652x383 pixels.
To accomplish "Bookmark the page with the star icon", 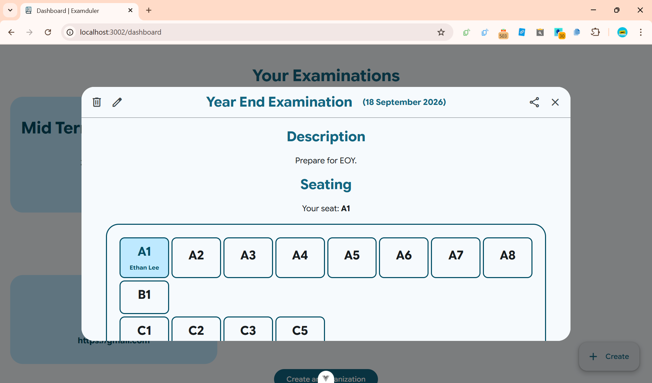I will pyautogui.click(x=440, y=32).
